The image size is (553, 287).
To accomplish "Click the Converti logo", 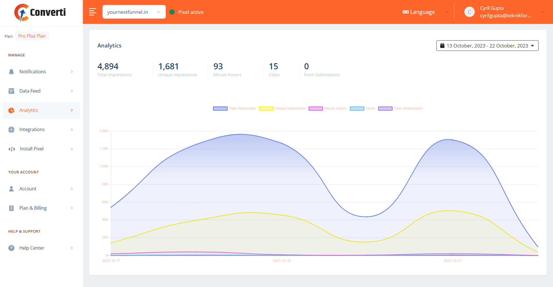I will point(40,12).
